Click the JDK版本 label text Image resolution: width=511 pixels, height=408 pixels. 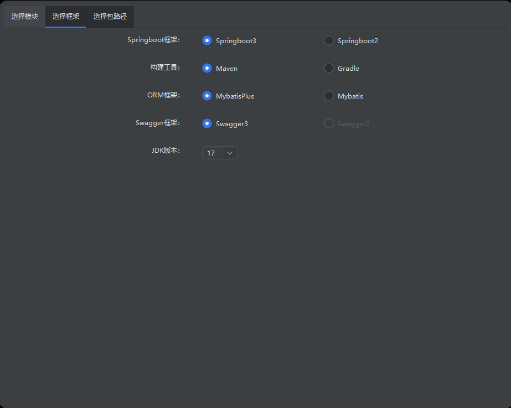click(x=166, y=151)
